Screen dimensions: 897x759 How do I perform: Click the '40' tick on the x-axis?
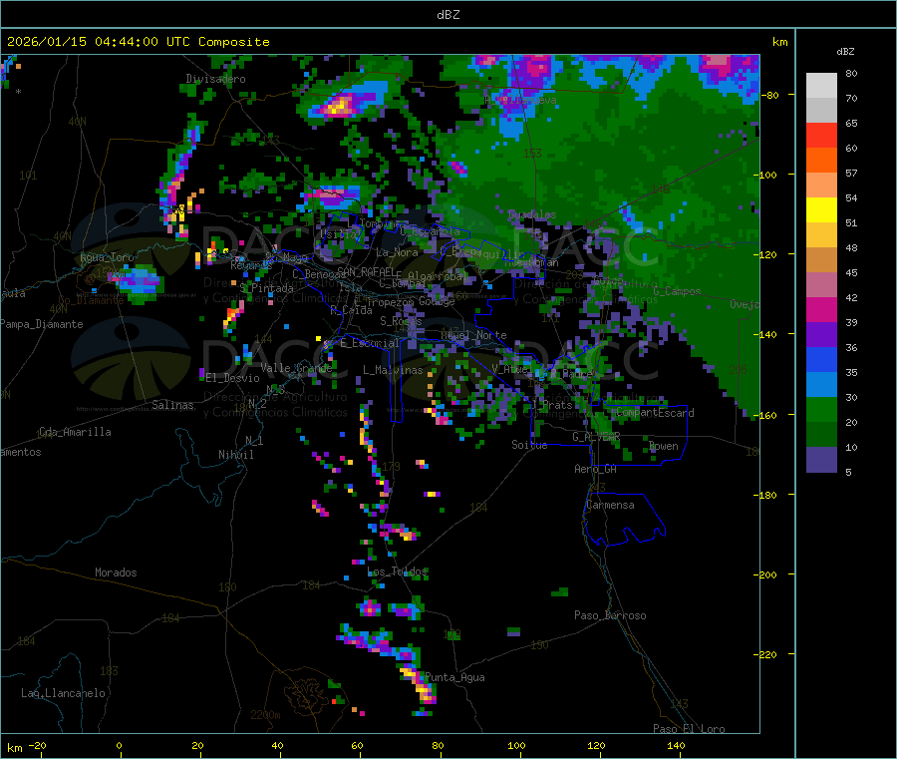(277, 745)
